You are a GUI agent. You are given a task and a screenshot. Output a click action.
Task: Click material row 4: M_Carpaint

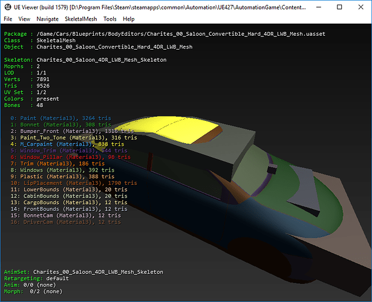tap(67, 144)
